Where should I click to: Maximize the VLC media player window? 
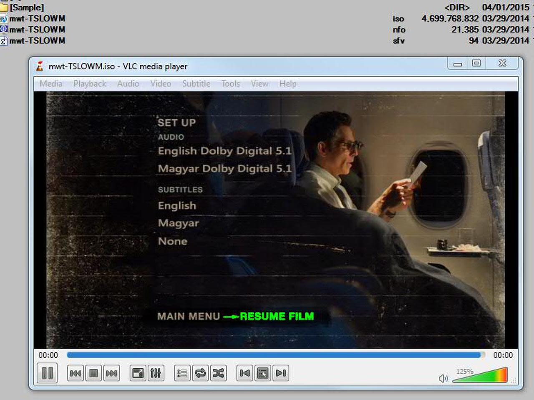pos(476,63)
